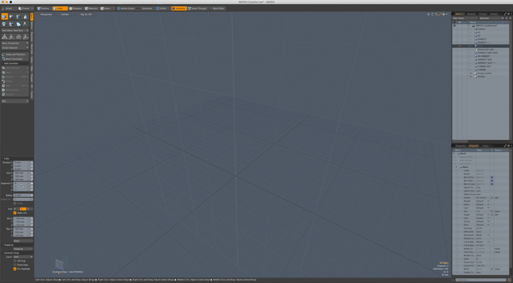Screen dimensions: 513x283
Task: Expand the Group Locator item
Action: click(x=471, y=73)
